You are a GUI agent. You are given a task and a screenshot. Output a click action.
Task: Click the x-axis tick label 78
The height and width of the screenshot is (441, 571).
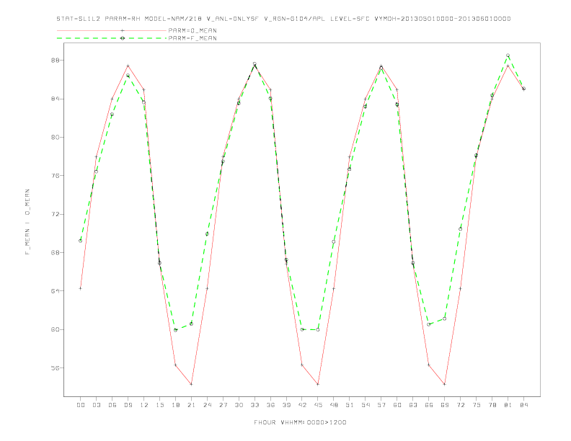492,405
